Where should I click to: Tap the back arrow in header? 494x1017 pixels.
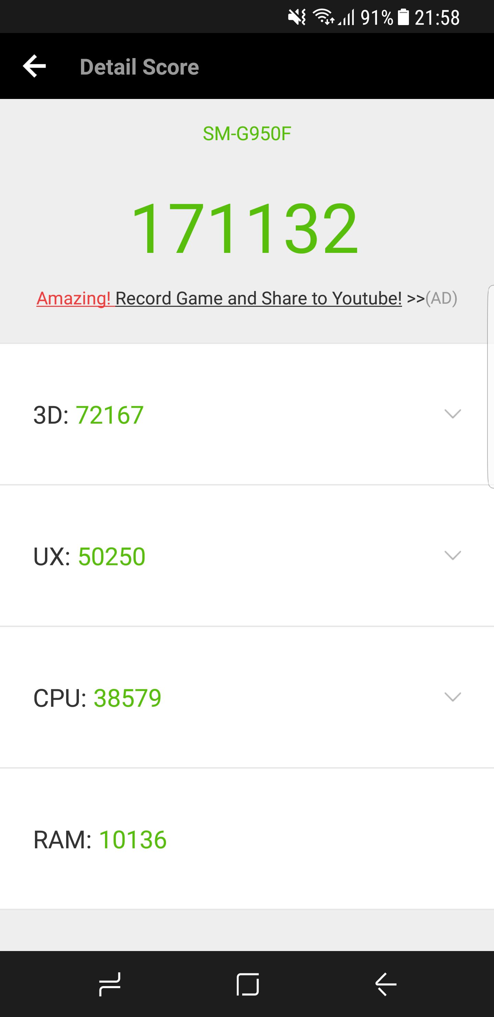click(x=35, y=66)
